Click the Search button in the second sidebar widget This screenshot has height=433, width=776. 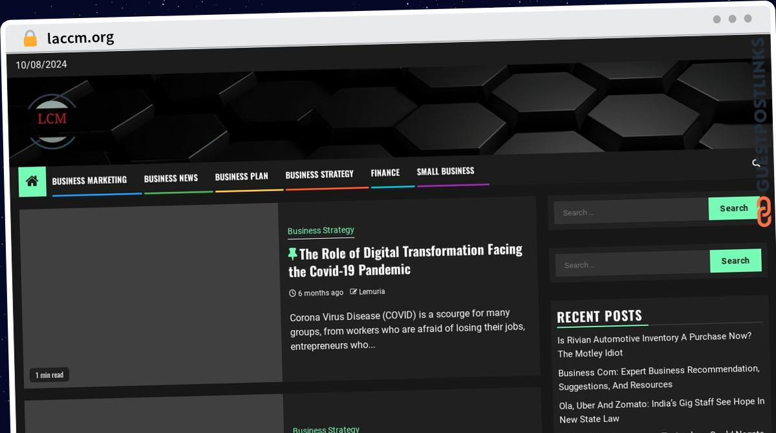735,260
